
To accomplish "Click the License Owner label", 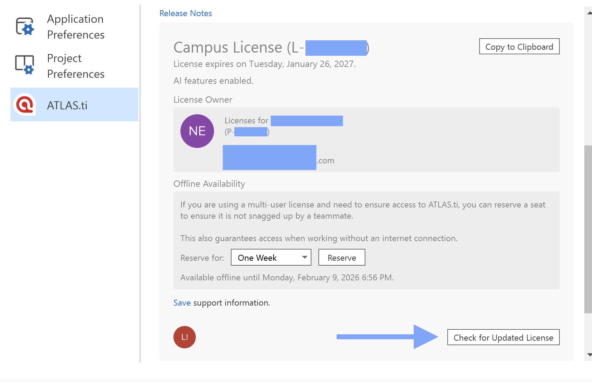I will click(203, 100).
